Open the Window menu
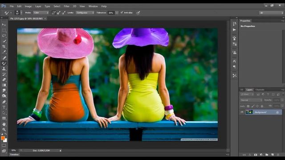The image size is (285, 160). [93, 6]
